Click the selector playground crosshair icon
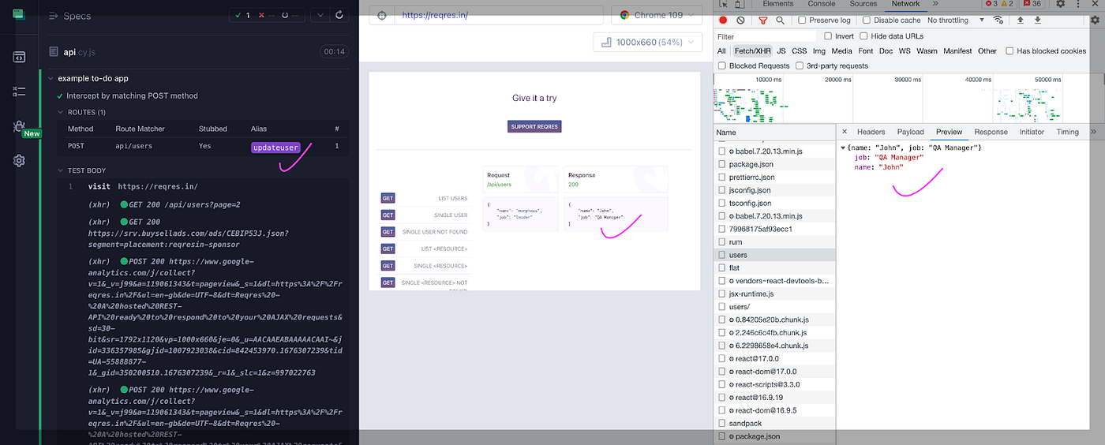This screenshot has height=445, width=1105. coord(382,15)
